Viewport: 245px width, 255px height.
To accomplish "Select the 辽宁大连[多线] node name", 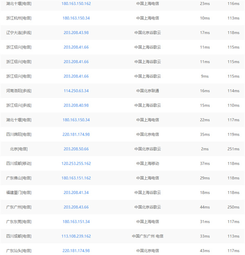I will point(19,33).
